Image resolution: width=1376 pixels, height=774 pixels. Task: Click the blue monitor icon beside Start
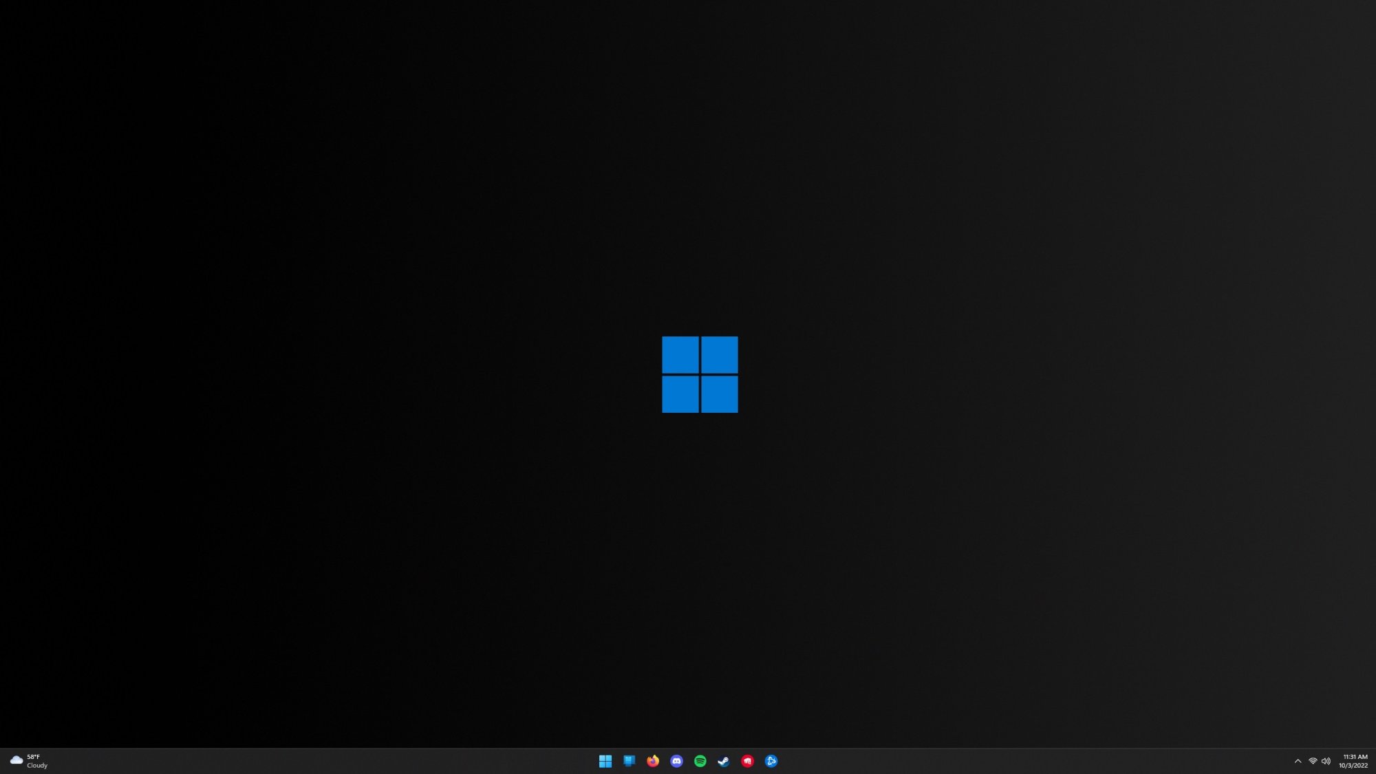[x=629, y=760]
